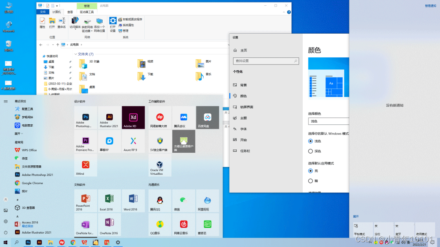Toggle 夜间模式 quick action tile

point(425,230)
